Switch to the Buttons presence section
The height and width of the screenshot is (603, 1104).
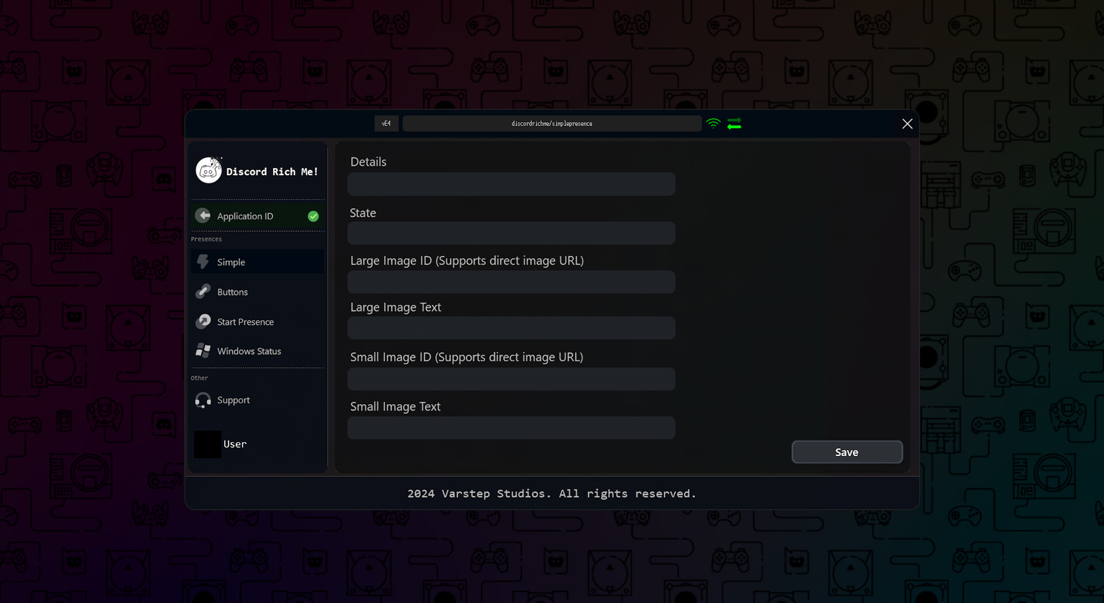pos(232,292)
